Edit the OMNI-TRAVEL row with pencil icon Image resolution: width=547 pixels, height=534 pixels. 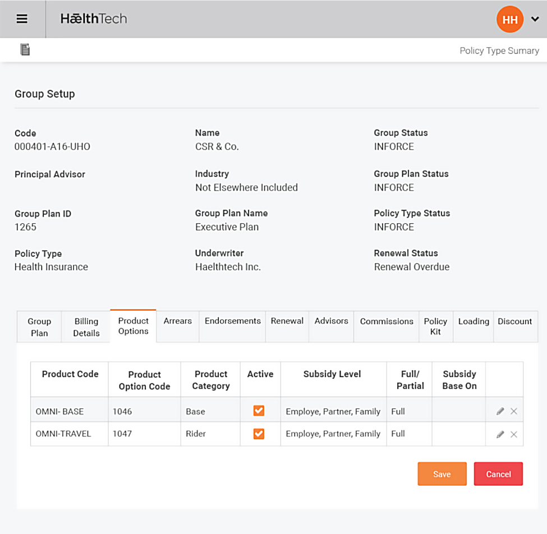coord(500,434)
